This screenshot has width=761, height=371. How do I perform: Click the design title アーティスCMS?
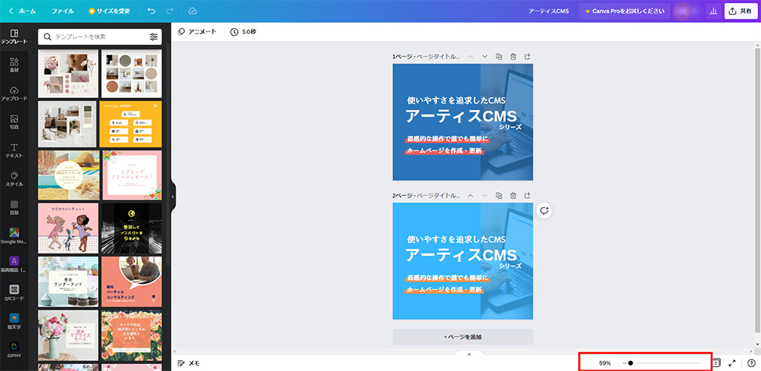pyautogui.click(x=548, y=11)
